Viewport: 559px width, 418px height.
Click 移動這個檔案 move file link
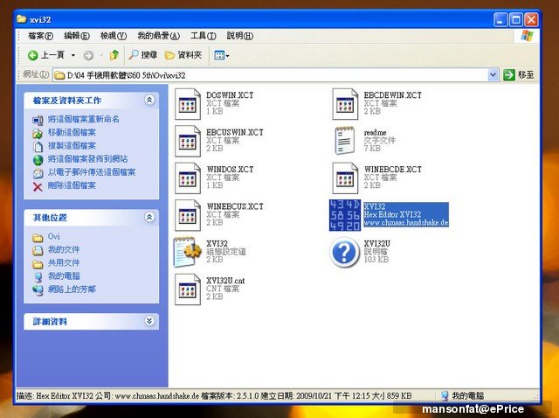(72, 132)
